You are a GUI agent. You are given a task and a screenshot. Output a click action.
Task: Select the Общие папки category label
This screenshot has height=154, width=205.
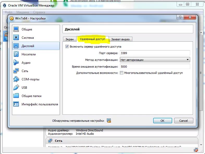pos(32,96)
